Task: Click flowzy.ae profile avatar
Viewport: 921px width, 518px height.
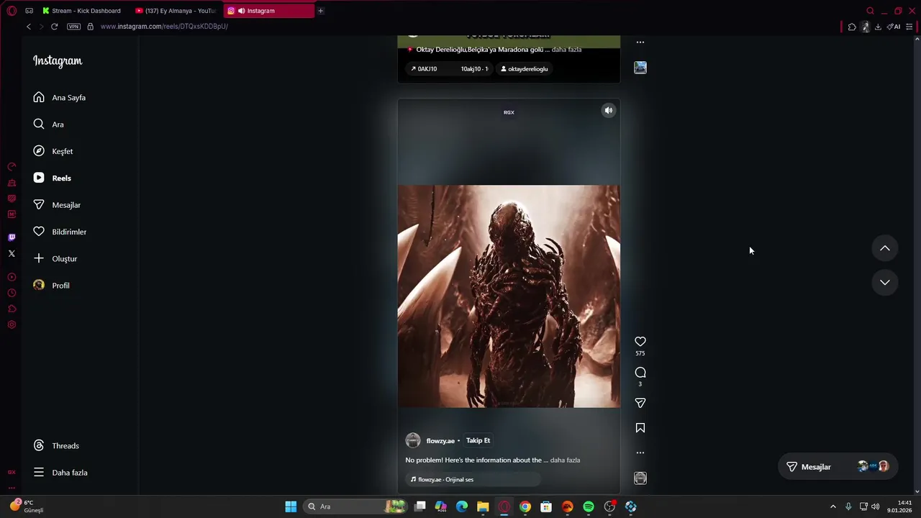Action: 413,440
